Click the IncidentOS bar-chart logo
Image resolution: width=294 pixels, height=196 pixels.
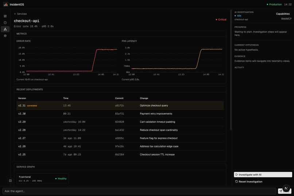coord(5,4)
